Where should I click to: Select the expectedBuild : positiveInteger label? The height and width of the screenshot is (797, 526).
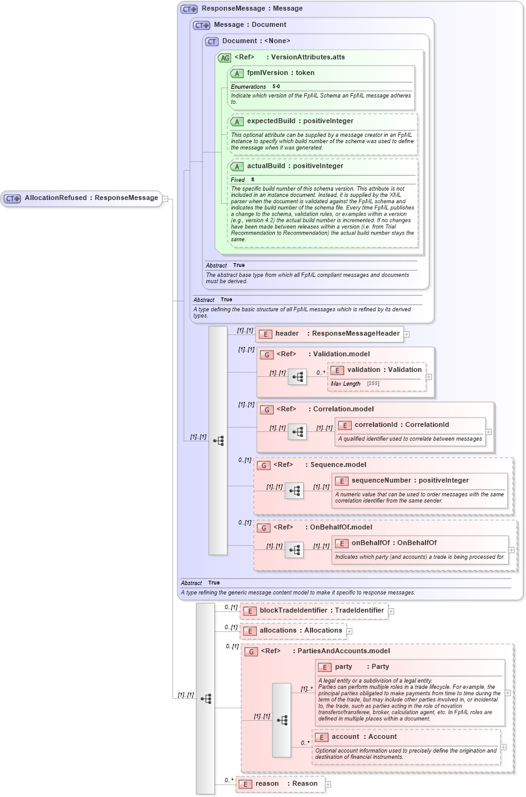point(300,121)
